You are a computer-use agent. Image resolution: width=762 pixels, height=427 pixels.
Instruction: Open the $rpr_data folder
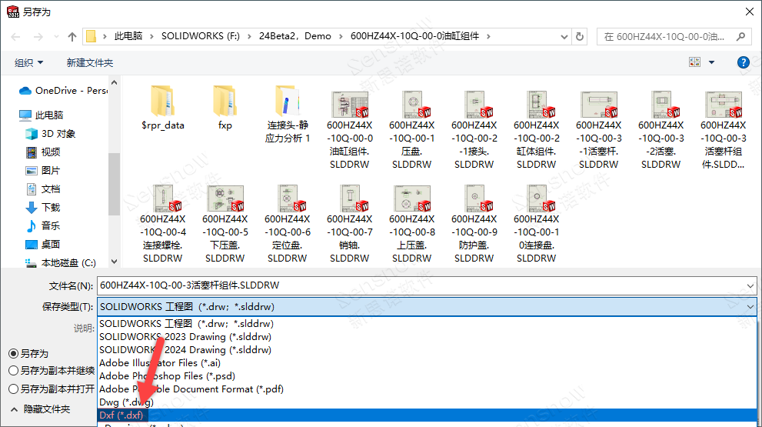point(163,108)
